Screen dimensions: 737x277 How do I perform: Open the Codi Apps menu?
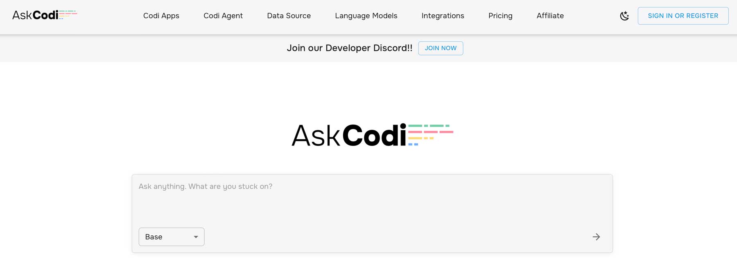pos(161,16)
